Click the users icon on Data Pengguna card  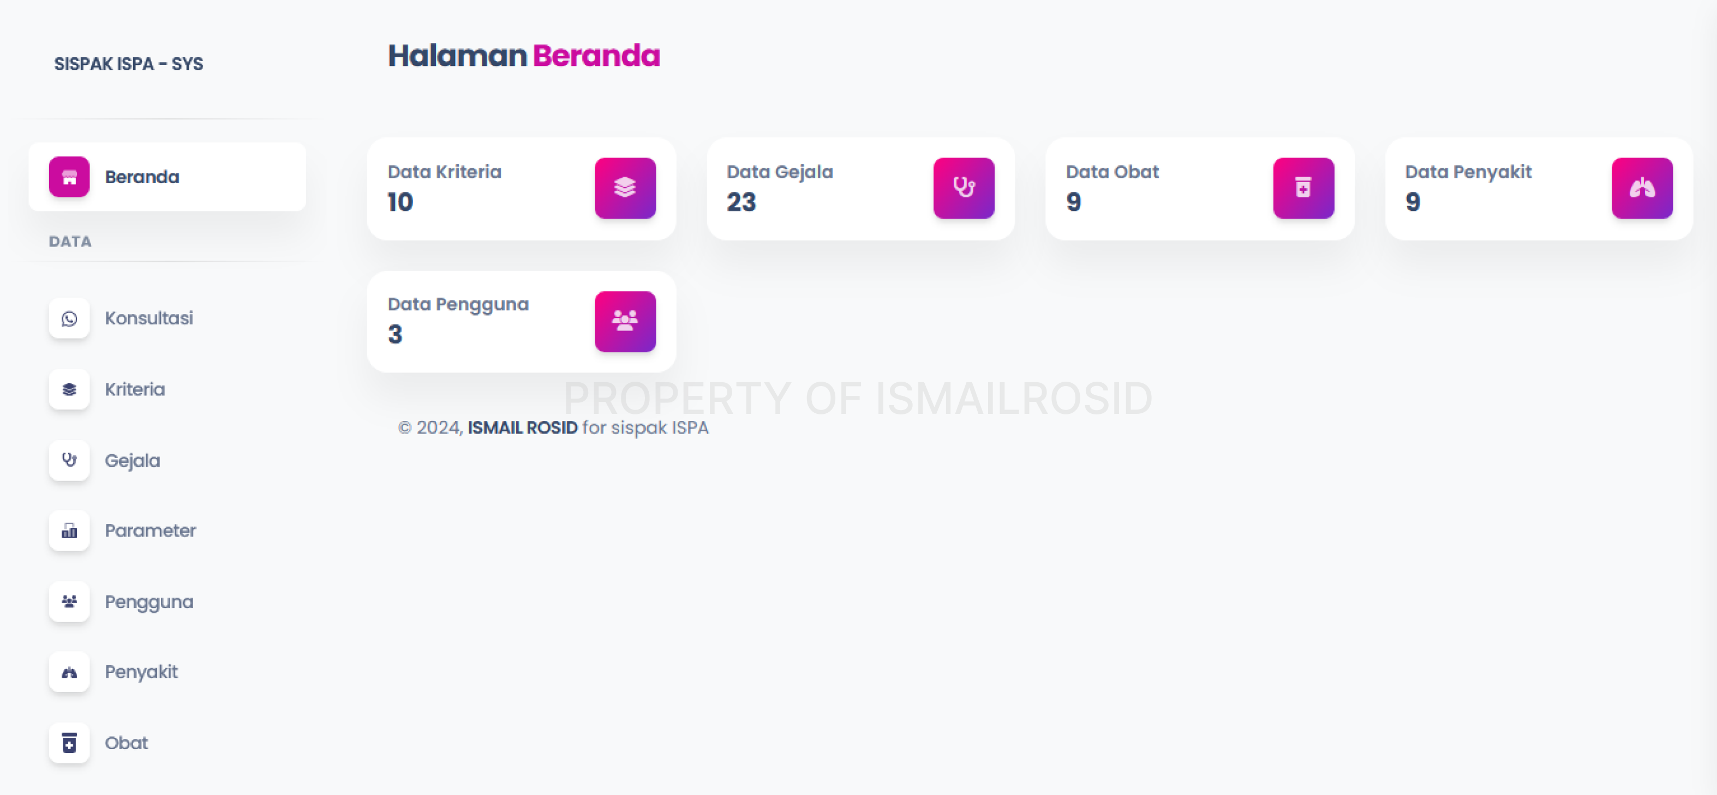(x=625, y=321)
